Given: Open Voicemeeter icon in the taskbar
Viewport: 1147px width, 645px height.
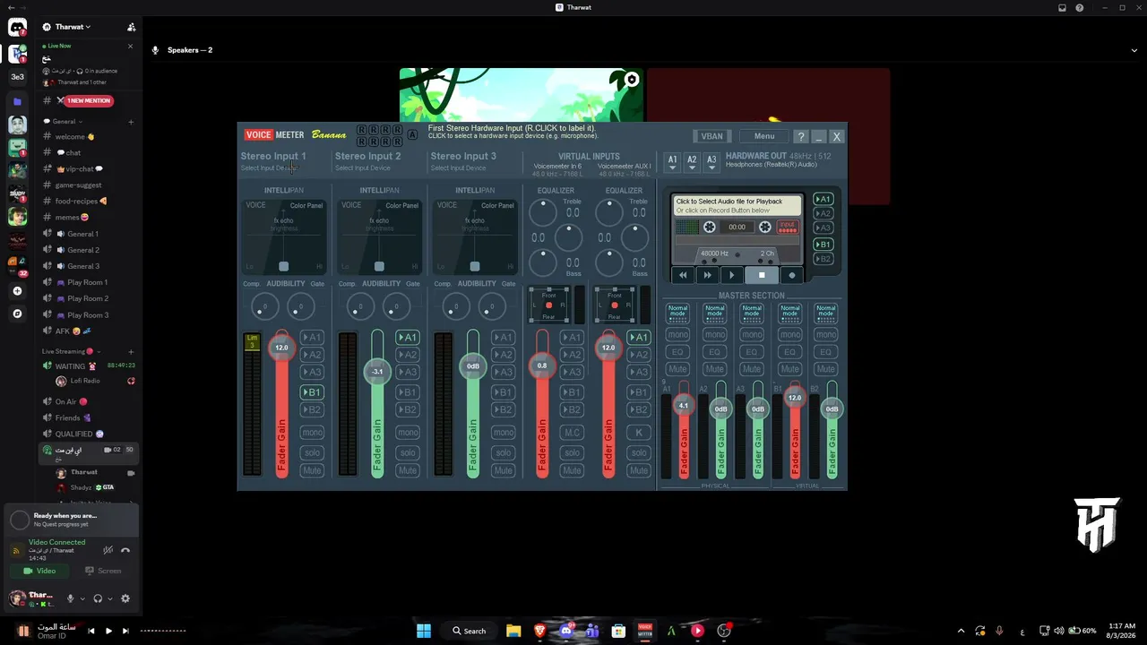Looking at the screenshot, I should [644, 631].
